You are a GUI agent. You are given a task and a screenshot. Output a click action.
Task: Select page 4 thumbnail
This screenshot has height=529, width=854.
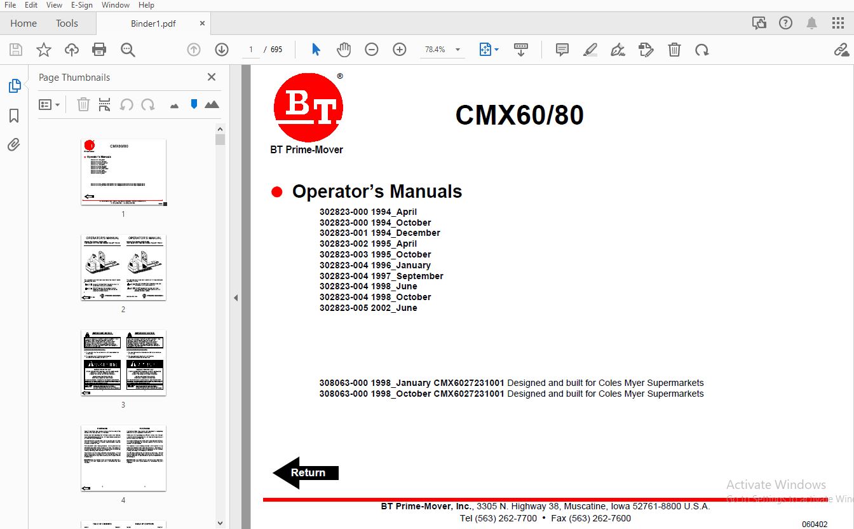click(x=124, y=458)
